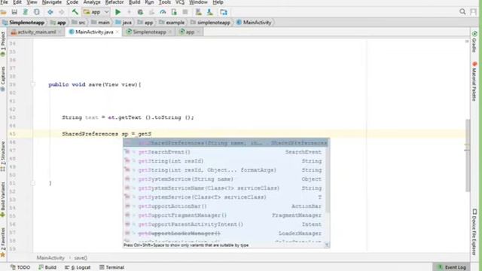The width and height of the screenshot is (482, 271).
Task: Run the app with the green play icon
Action: (x=117, y=12)
